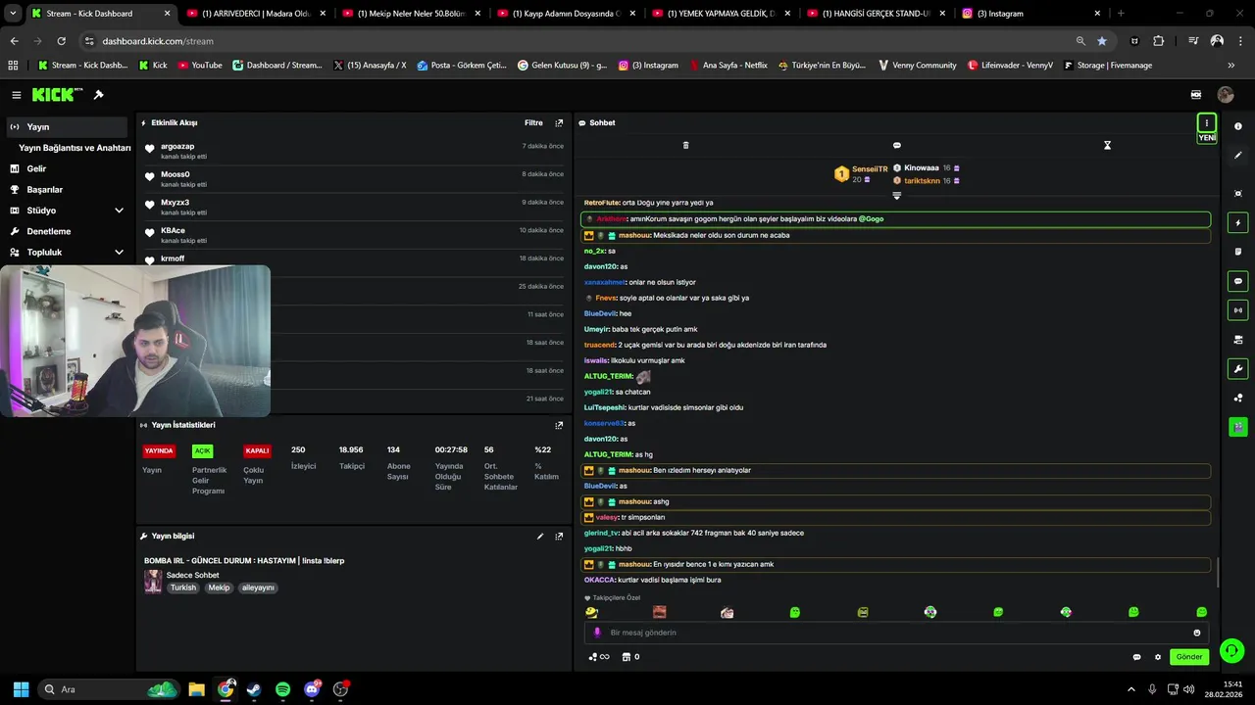Click the argoazap follow event row
This screenshot has height=705, width=1255.
click(x=354, y=151)
